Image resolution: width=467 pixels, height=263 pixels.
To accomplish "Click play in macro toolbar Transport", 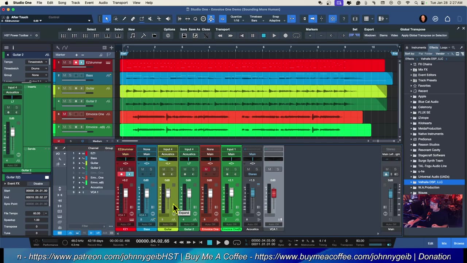I will pos(274,35).
